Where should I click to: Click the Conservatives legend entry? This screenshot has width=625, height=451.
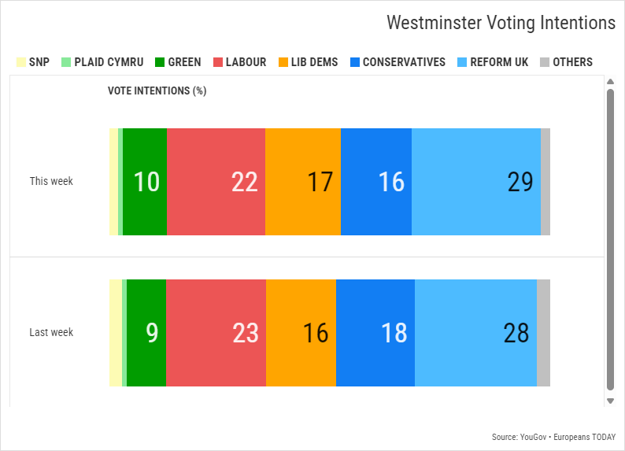(x=398, y=62)
